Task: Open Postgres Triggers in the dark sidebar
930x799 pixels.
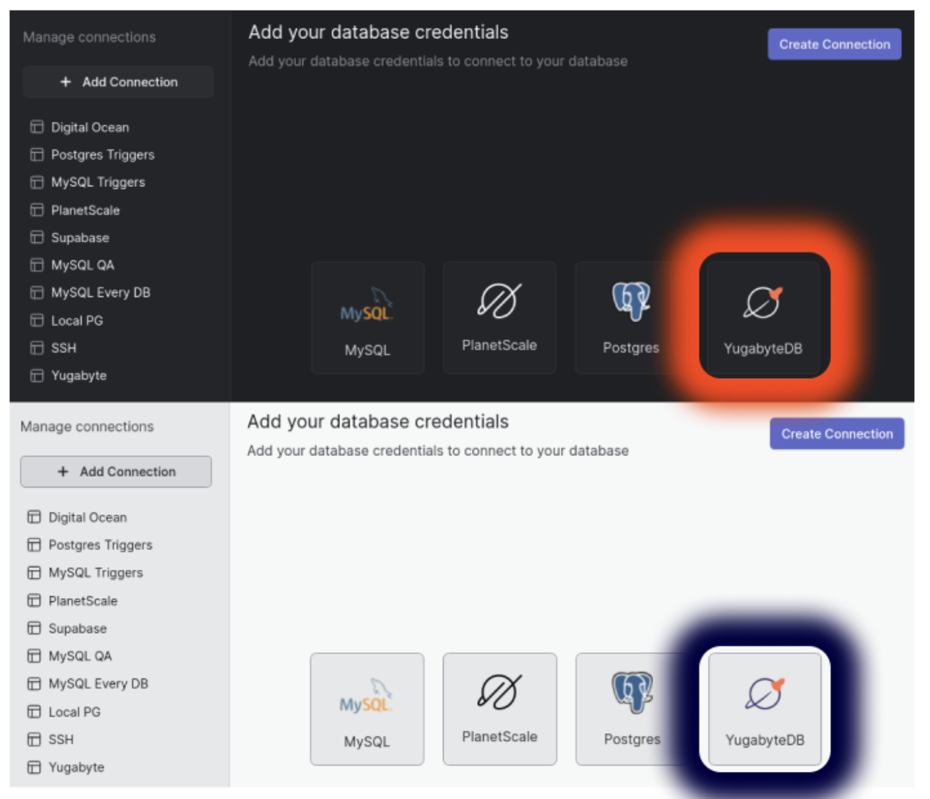Action: click(102, 155)
